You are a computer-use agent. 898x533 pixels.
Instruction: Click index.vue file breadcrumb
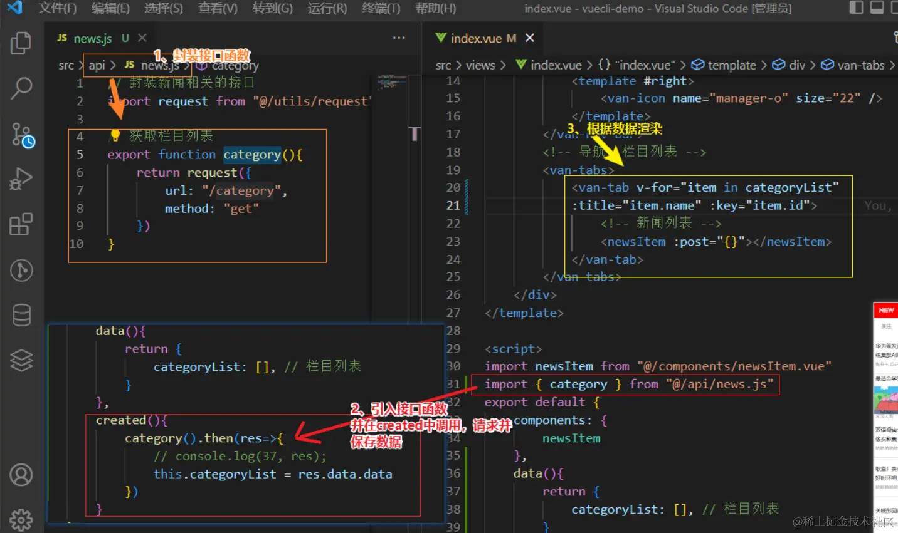548,65
